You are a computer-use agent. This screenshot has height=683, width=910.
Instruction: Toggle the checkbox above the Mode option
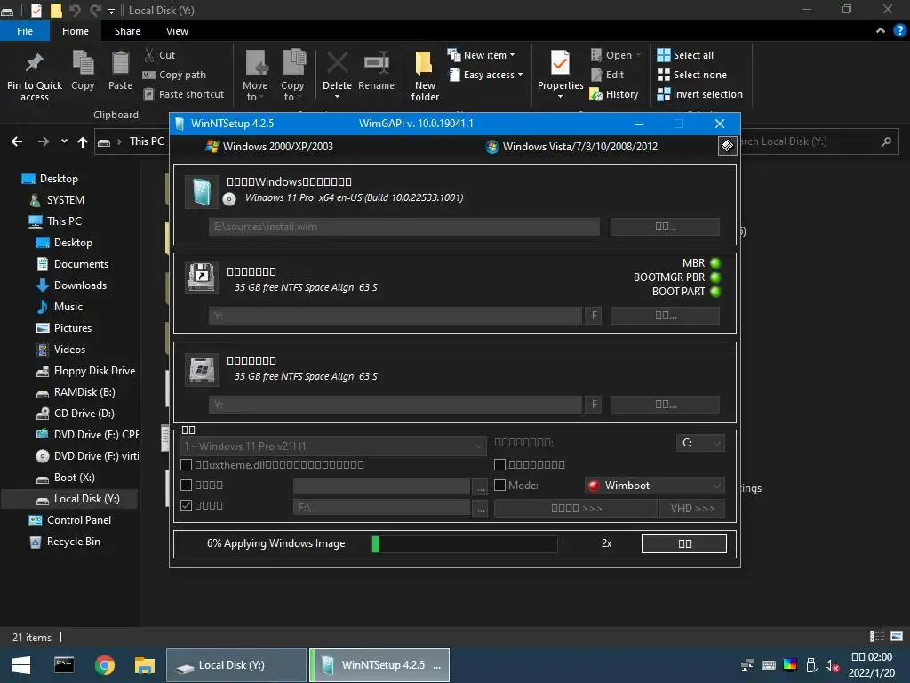pos(499,464)
